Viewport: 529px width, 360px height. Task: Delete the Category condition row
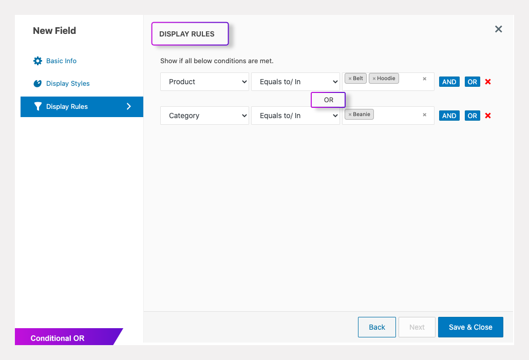click(488, 116)
